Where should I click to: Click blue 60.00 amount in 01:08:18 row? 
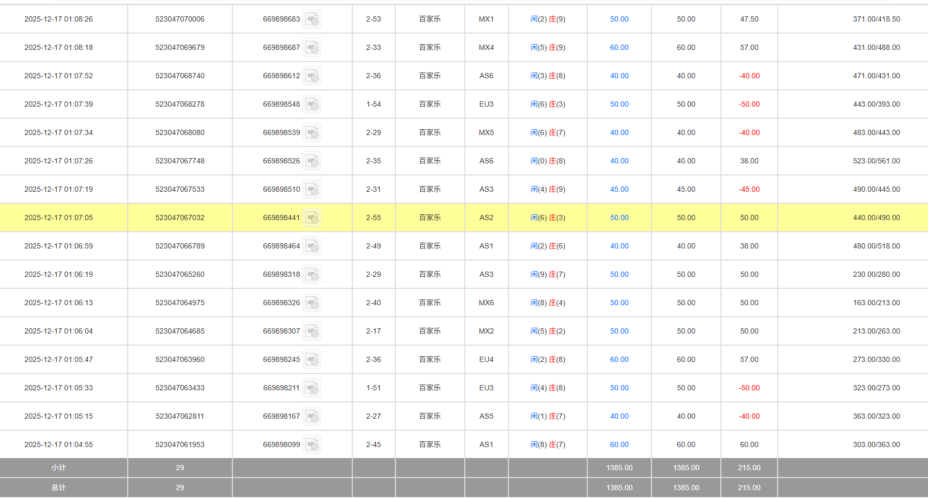(619, 47)
